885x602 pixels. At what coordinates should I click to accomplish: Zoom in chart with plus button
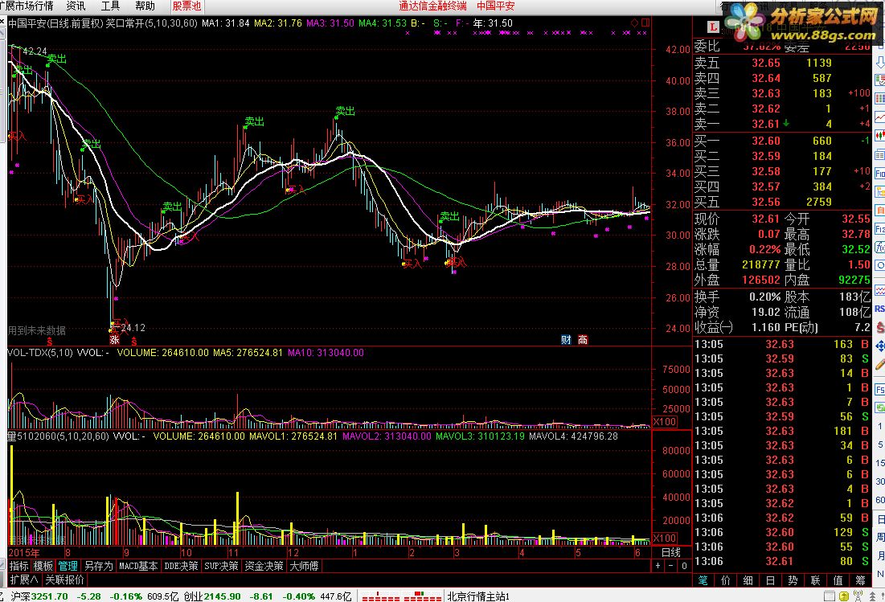(x=658, y=566)
